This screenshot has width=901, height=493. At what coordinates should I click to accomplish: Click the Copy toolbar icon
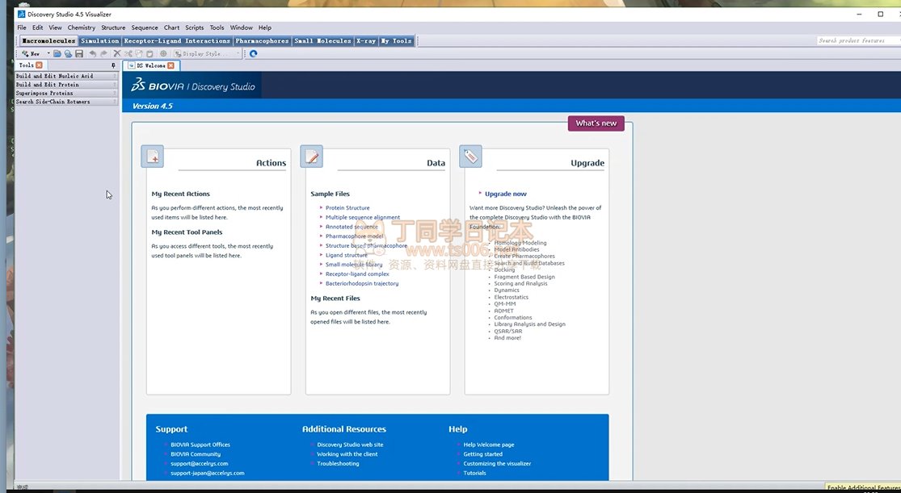139,53
